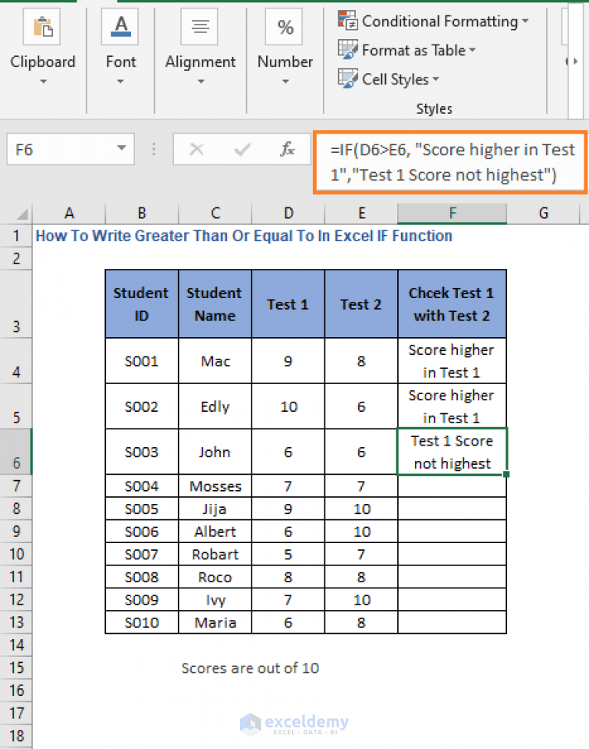Image resolution: width=589 pixels, height=749 pixels.
Task: Expand ribbon with the right arrow
Action: [576, 61]
